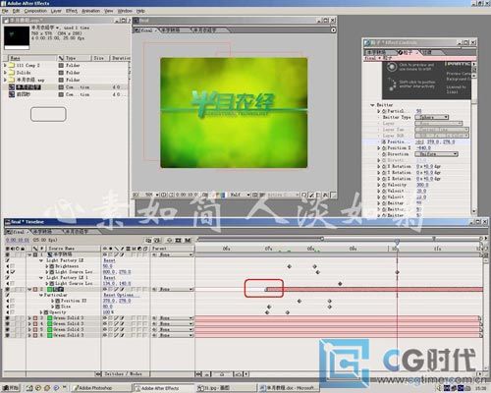Open the File menu
491x393 pixels.
(5, 11)
